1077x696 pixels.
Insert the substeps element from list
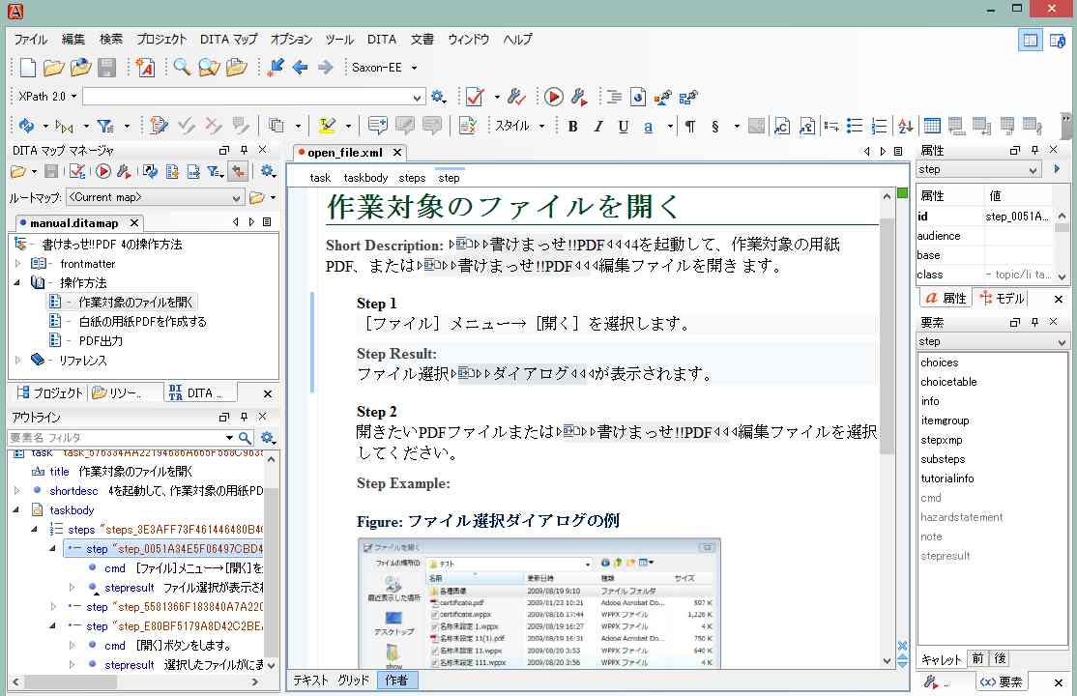tap(943, 459)
